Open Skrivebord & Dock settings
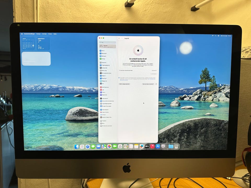 click(107, 73)
